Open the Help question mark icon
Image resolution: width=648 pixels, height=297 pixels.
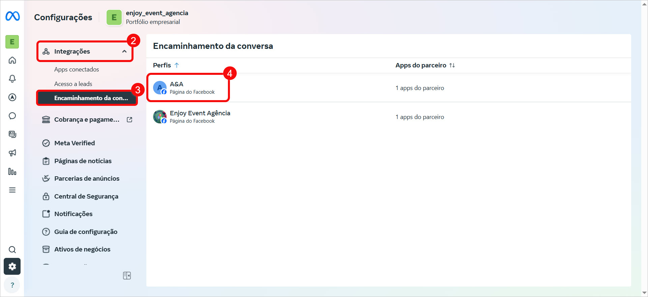[12, 285]
